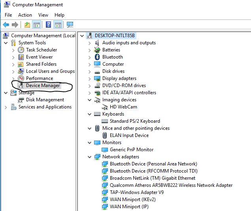Select Qualcomm Atheros Wireless Network Adapter

click(x=171, y=185)
